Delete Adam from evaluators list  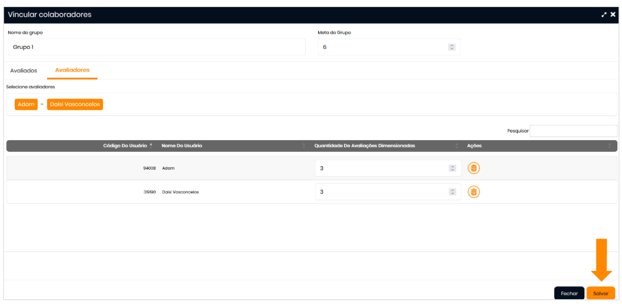[x=474, y=168]
